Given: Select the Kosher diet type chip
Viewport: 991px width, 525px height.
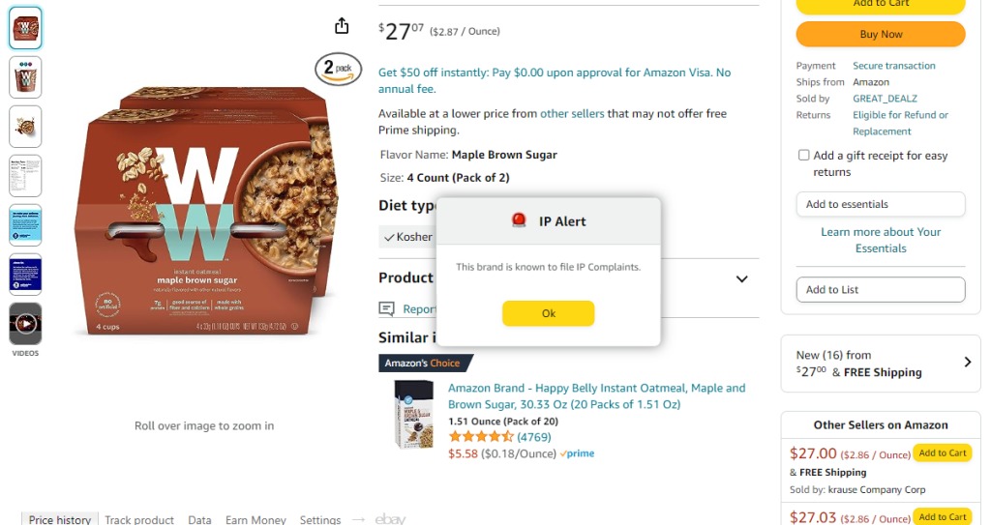Looking at the screenshot, I should (407, 237).
